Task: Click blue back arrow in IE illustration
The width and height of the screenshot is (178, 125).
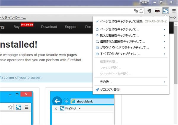Action: pyautogui.click(x=57, y=101)
